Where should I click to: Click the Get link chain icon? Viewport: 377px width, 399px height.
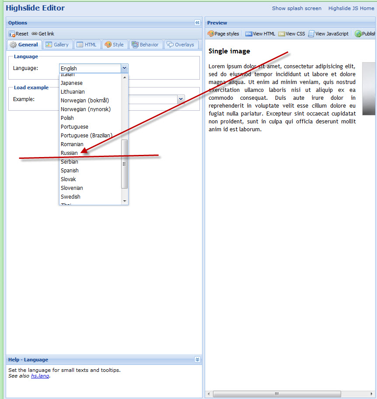[35, 34]
